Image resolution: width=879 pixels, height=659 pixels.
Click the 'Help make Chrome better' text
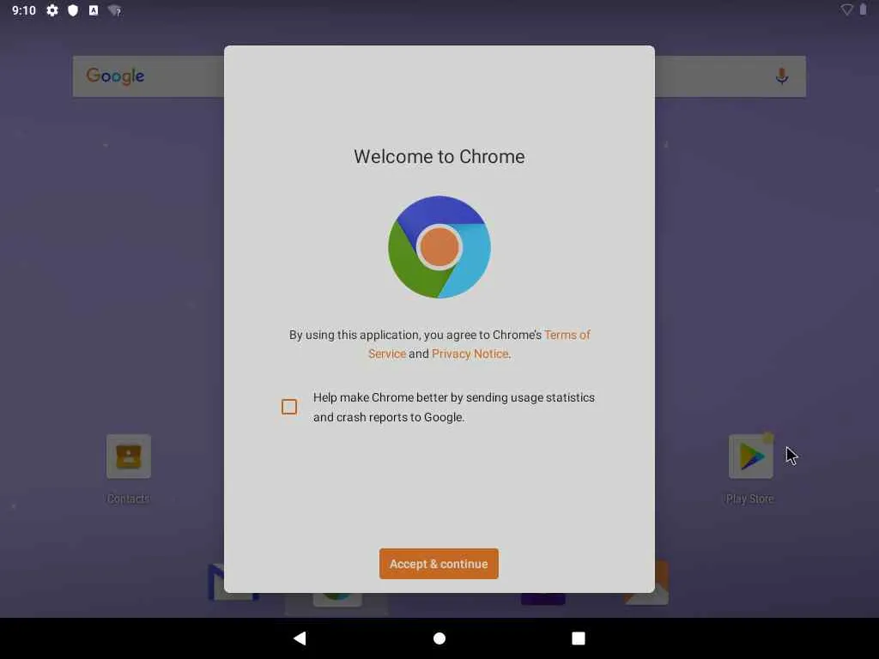453,407
